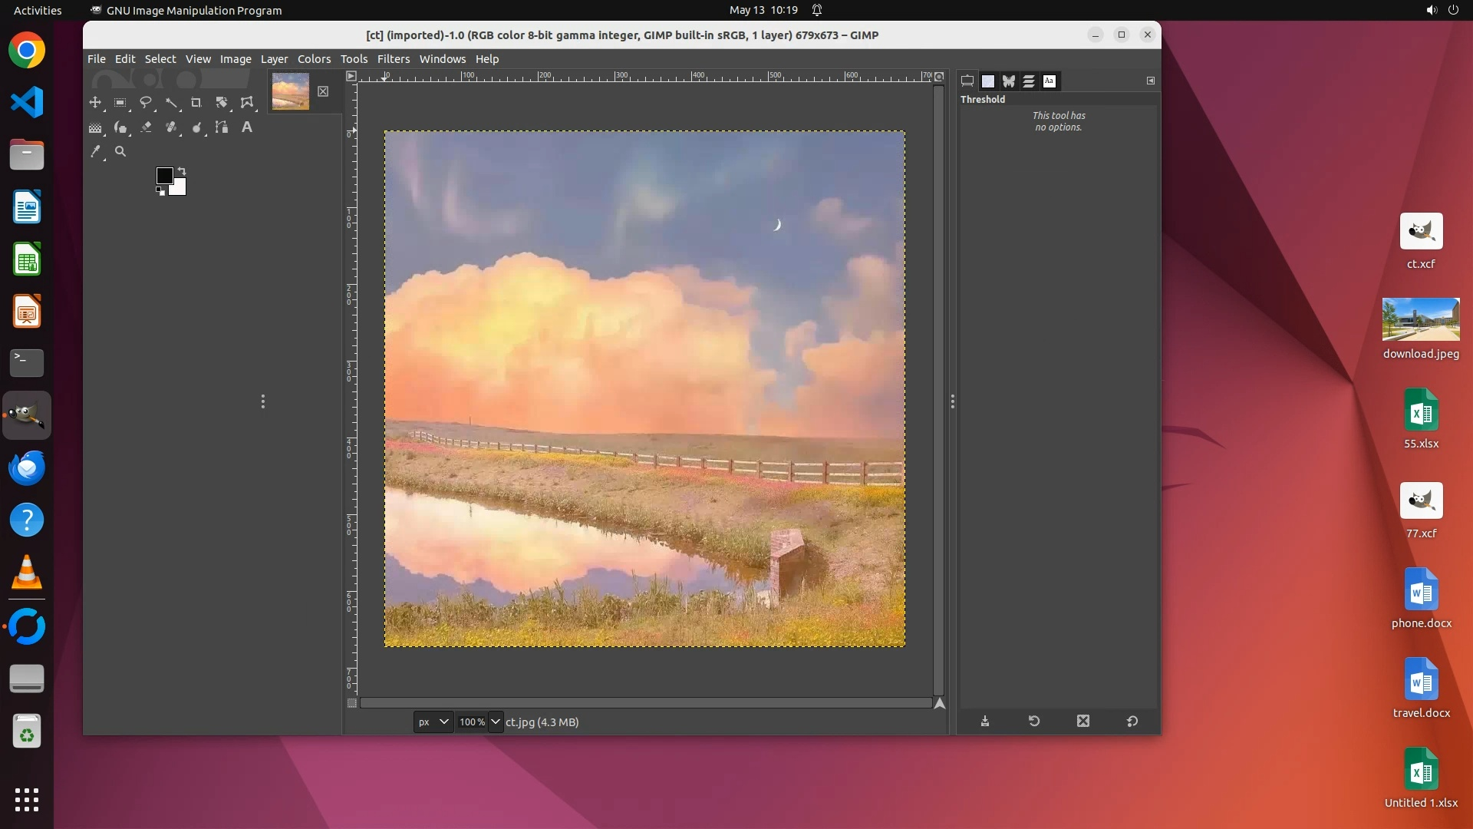Open the dock tab configuration menu
This screenshot has height=829, width=1473.
[1151, 81]
